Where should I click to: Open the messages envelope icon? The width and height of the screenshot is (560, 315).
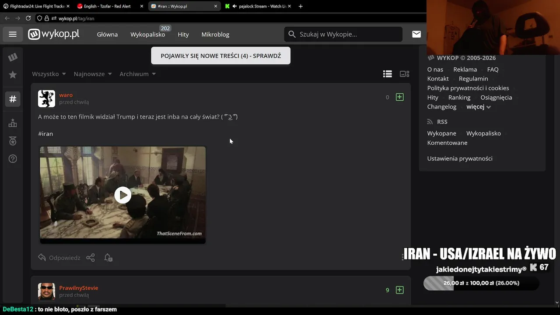416,34
